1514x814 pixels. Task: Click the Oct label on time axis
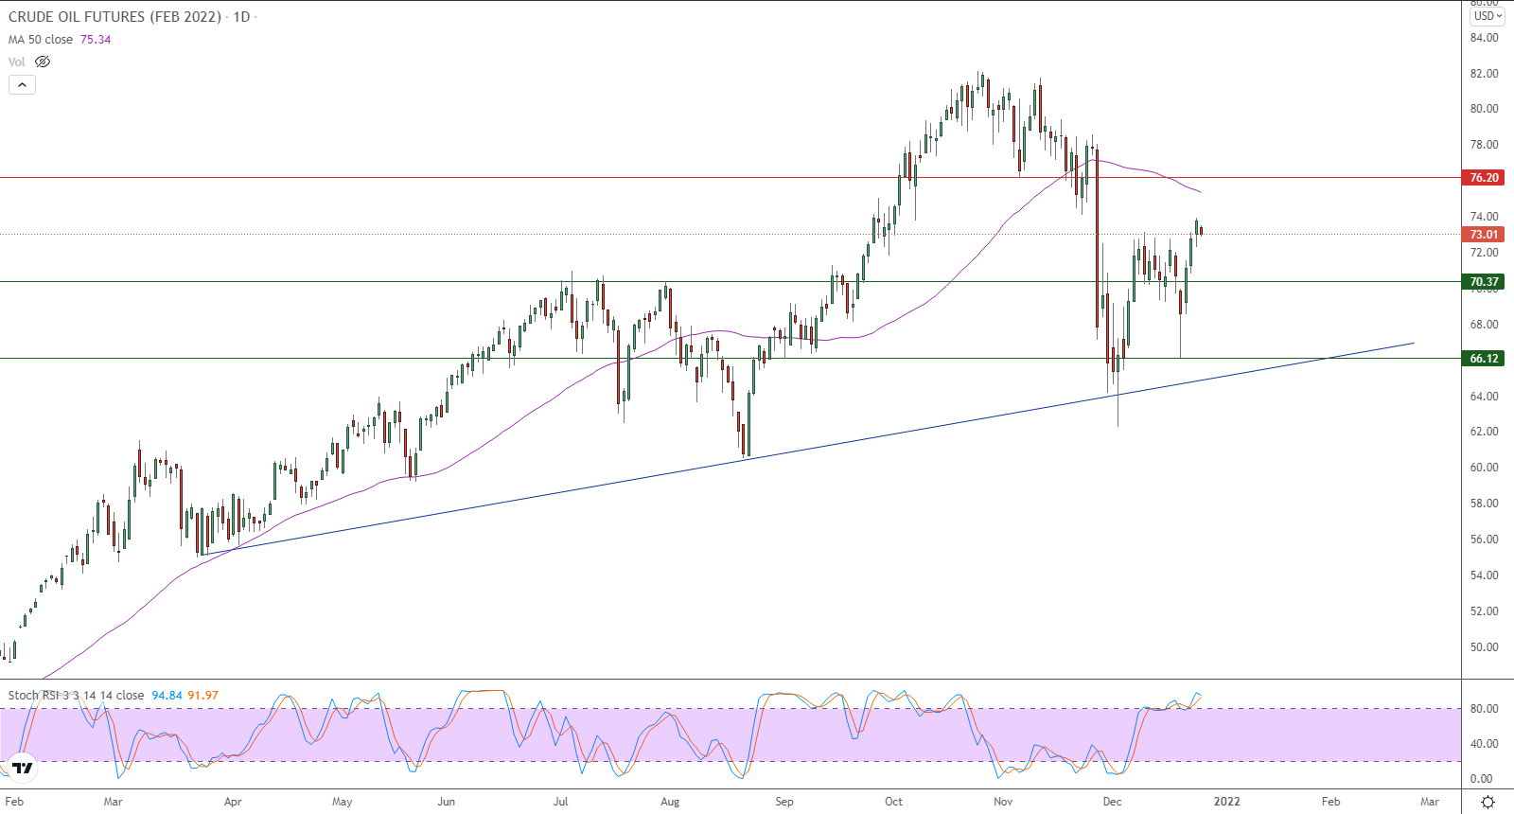893,802
